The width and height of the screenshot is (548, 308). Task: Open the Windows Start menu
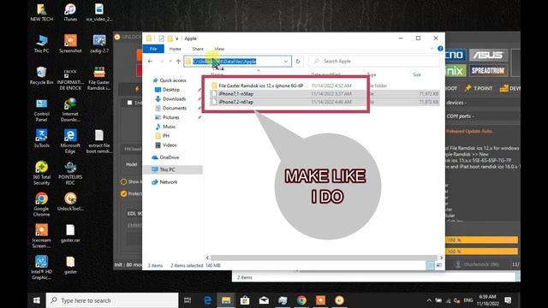36,300
